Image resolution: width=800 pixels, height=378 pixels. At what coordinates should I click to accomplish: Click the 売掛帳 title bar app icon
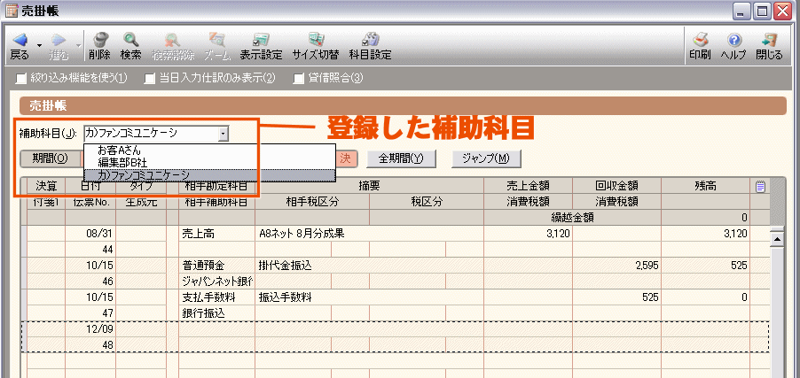[12, 11]
